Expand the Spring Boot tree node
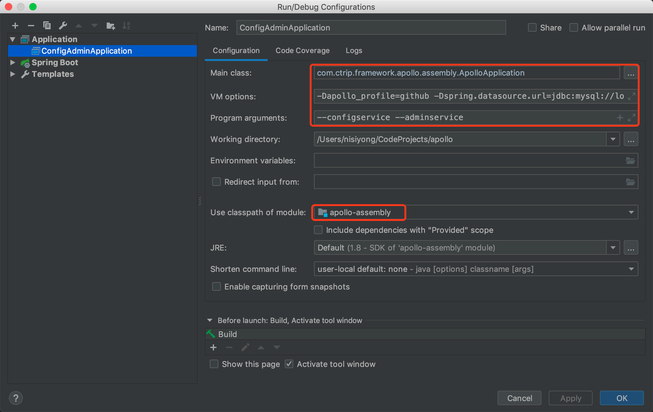This screenshot has height=412, width=653. pyautogui.click(x=12, y=62)
